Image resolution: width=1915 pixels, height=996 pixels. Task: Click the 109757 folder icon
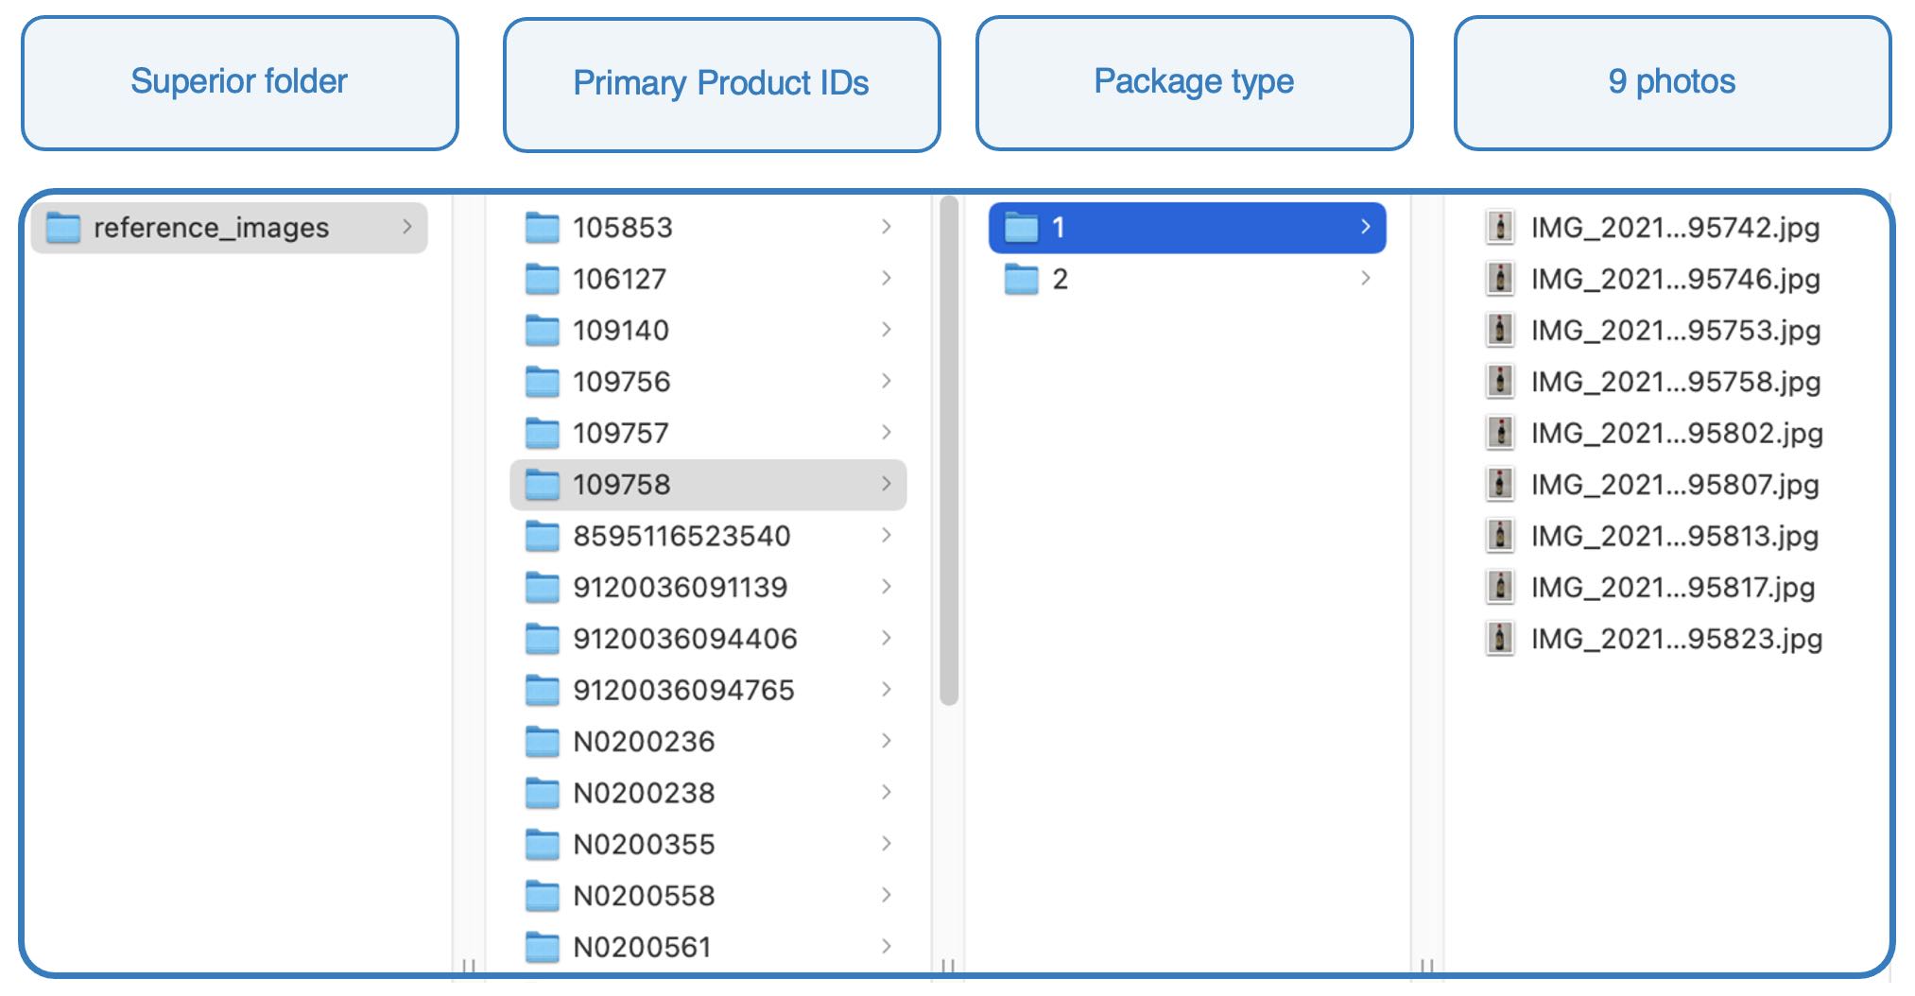tap(542, 433)
